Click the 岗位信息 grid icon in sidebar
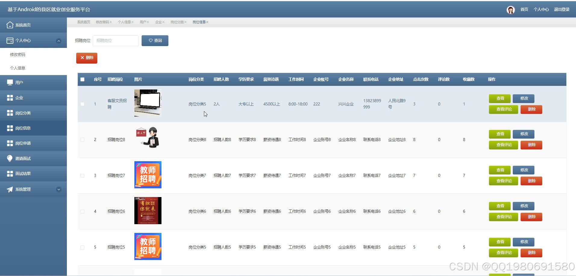Viewport: 576px width, 276px height. pos(10,128)
